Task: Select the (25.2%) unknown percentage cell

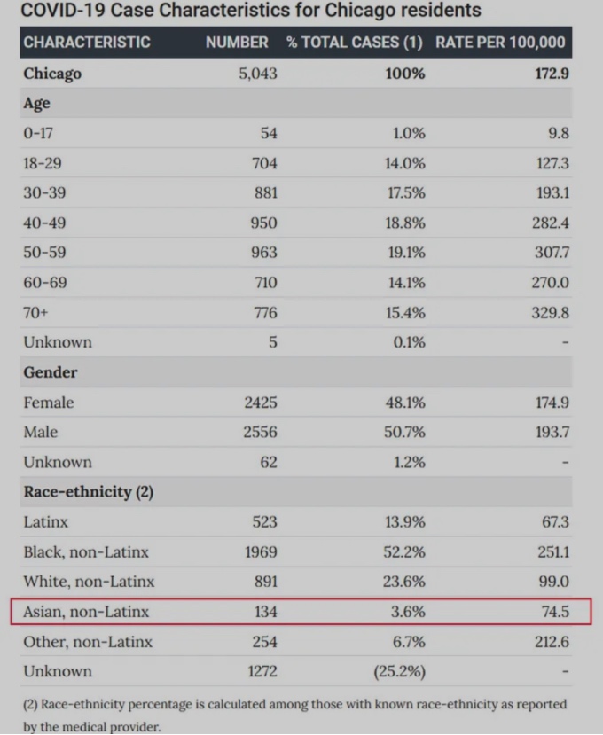Action: [x=400, y=671]
